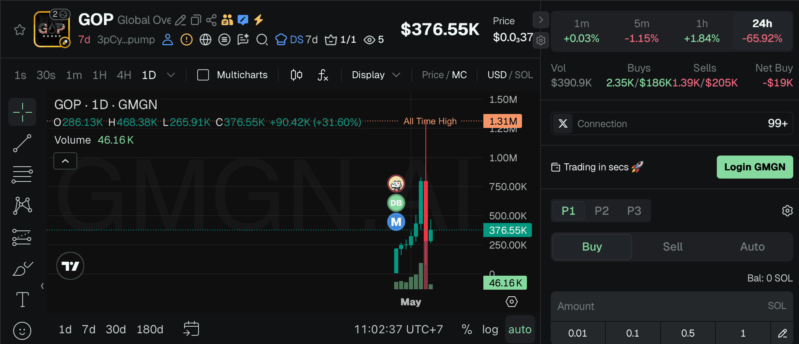Open the Display dropdown

click(x=376, y=75)
